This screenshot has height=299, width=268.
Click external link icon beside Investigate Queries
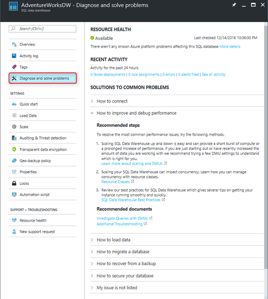click(151, 218)
